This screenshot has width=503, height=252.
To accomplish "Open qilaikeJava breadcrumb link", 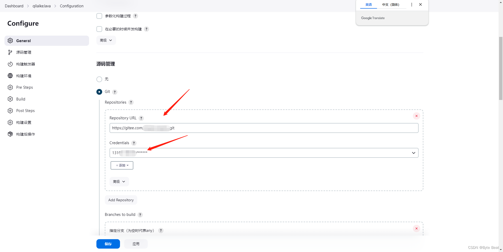I will tap(42, 6).
